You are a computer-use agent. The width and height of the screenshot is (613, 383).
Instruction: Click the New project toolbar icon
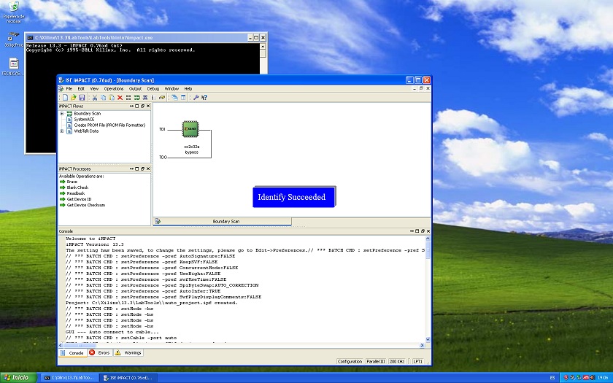pyautogui.click(x=65, y=97)
